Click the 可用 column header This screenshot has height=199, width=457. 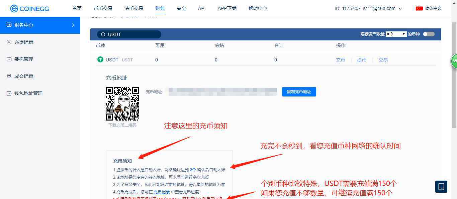click(160, 45)
